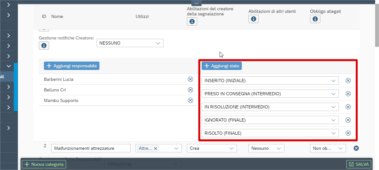379x170 pixels.
Task: Open info icon for Gestione notifiche Creatore
Action: 44,46
